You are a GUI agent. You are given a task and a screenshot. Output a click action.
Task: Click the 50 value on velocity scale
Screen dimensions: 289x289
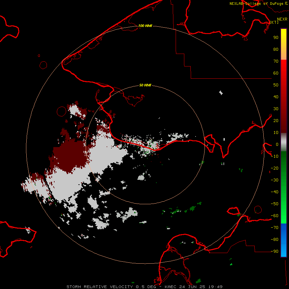[x=276, y=85]
